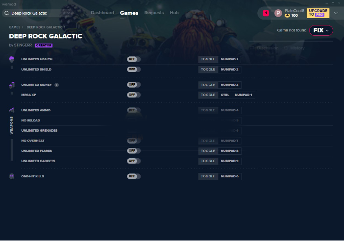Open the Dashboard tab

102,13
